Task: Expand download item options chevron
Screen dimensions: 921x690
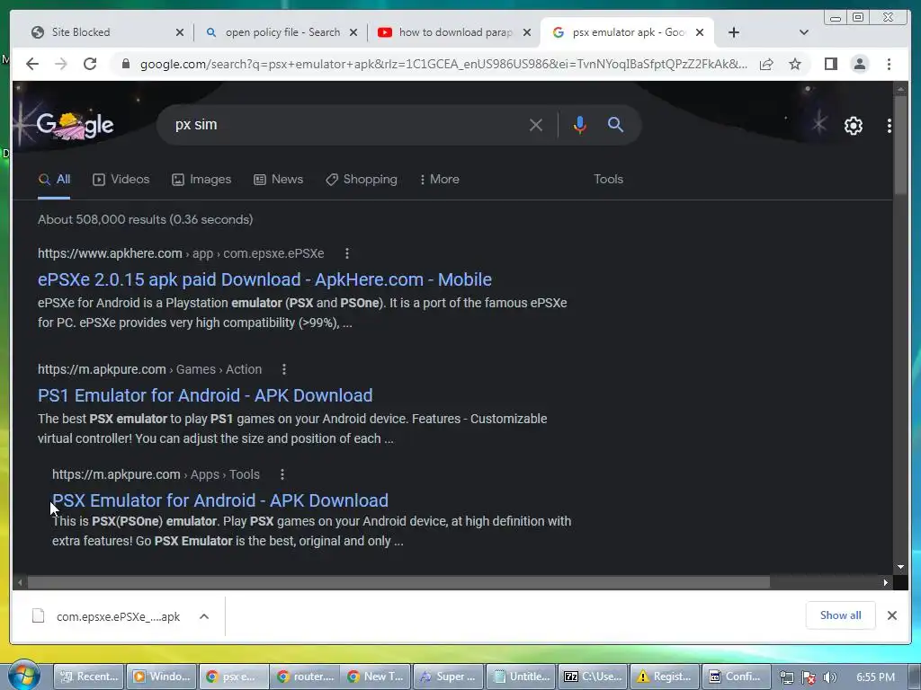Action: tap(204, 616)
